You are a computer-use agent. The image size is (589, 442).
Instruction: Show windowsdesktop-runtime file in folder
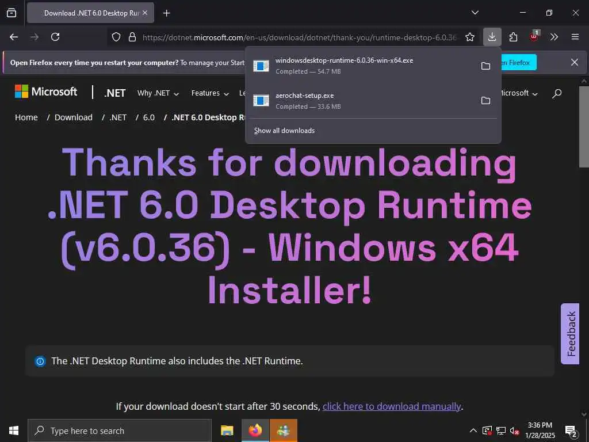(x=485, y=66)
